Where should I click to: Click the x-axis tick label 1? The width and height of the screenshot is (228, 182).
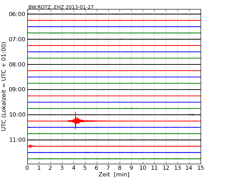[x=39, y=168]
